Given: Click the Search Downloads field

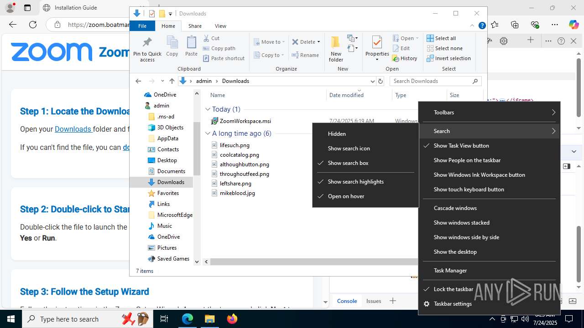Looking at the screenshot, I should 436,81.
